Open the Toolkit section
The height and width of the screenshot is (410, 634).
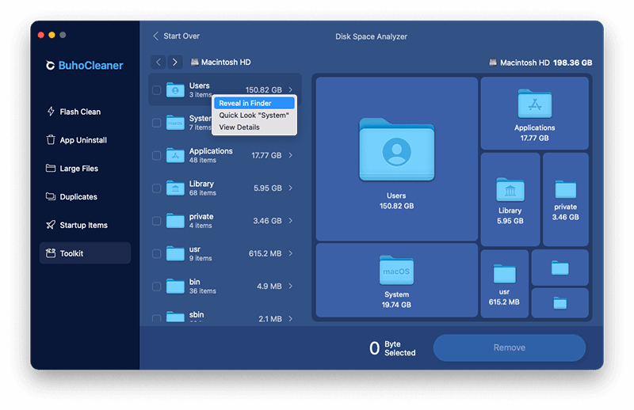[x=85, y=252]
